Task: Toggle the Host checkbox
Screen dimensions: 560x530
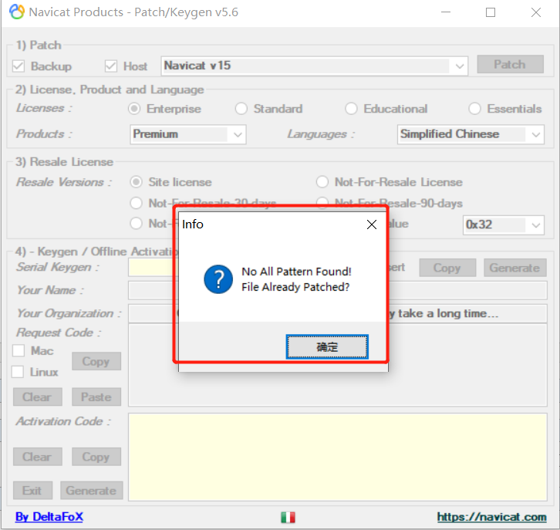Action: (x=111, y=66)
